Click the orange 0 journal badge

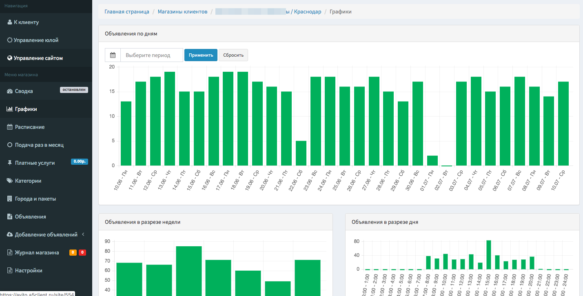(73, 253)
